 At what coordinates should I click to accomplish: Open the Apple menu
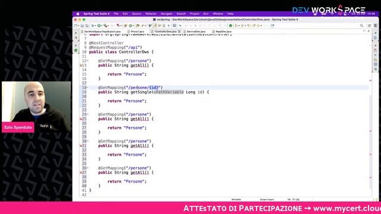click(x=78, y=14)
